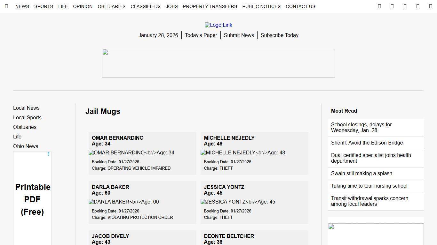Image resolution: width=437 pixels, height=245 pixels.
Task: Click the rightmost icon in the top bar
Action: (430, 6)
